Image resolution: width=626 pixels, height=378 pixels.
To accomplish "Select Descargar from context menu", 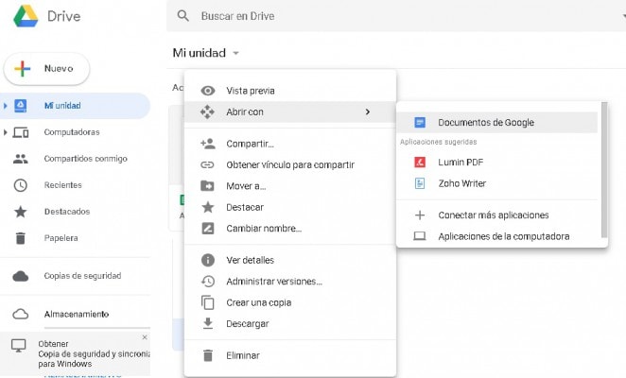I will (290, 324).
